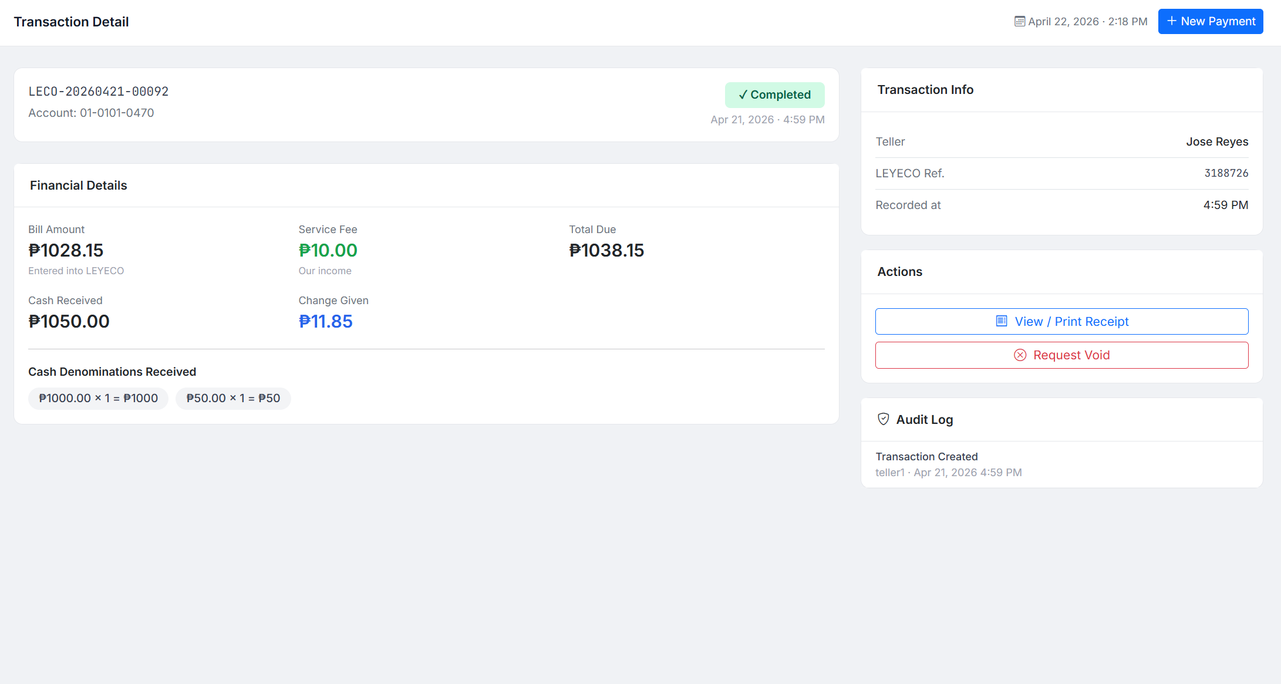Click the Transaction Detail page heading
The width and height of the screenshot is (1281, 684).
tap(71, 22)
